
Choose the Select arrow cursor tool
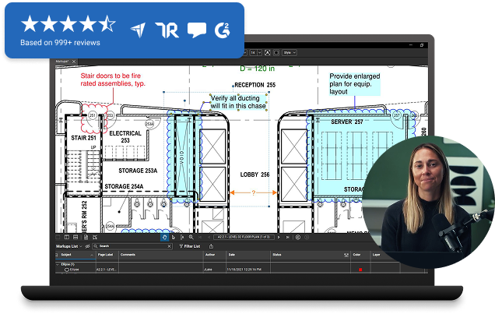[173, 237]
